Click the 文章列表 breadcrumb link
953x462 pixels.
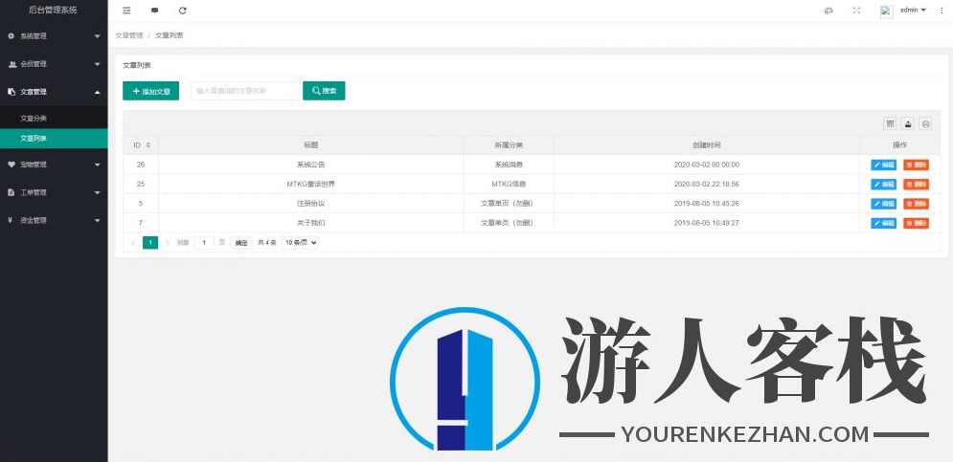(x=169, y=35)
